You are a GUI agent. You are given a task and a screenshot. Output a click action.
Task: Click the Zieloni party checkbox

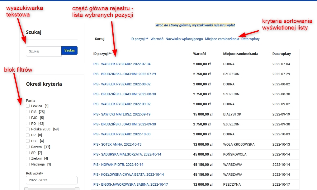28,159
